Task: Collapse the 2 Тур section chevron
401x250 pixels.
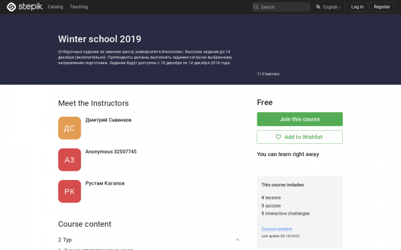Action: 237,240
